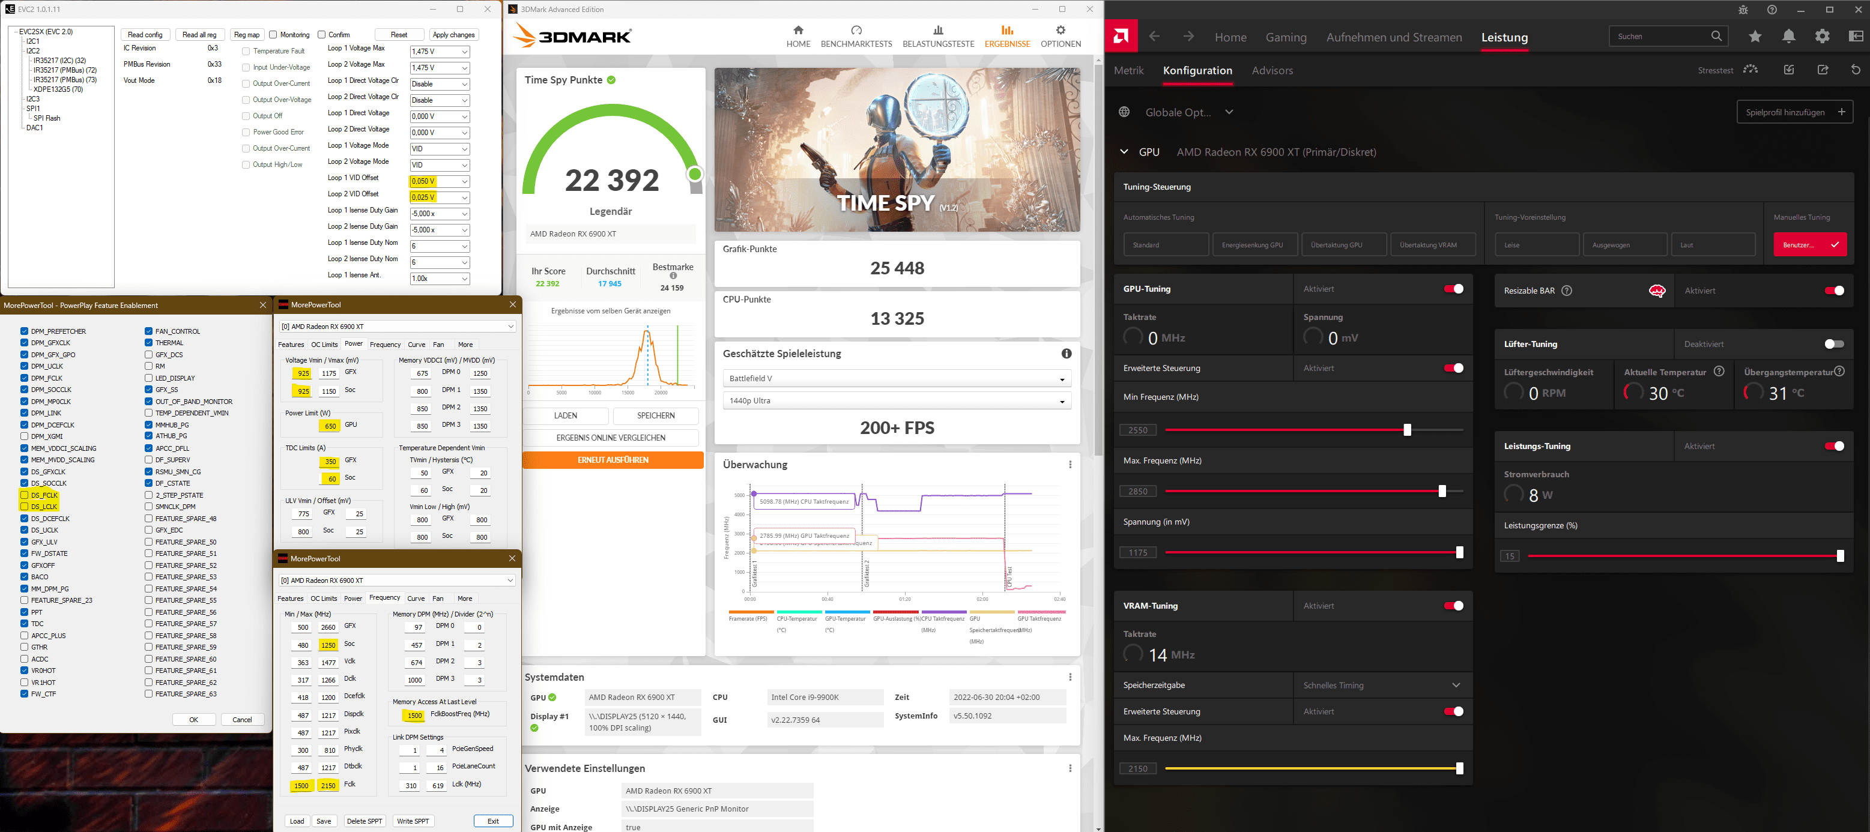Click the search magnifier icon in AMD Software
The height and width of the screenshot is (832, 1870).
(1716, 36)
